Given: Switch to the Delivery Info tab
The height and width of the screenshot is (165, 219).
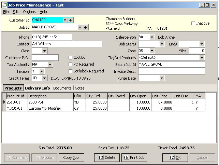Looking at the screenshot, I should click(x=38, y=88).
